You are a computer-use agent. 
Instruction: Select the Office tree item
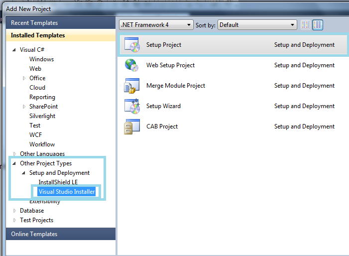point(37,78)
